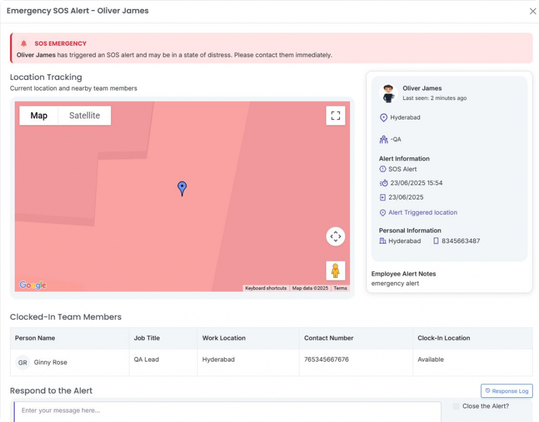
Task: Click the QA team group icon
Action: (x=383, y=139)
